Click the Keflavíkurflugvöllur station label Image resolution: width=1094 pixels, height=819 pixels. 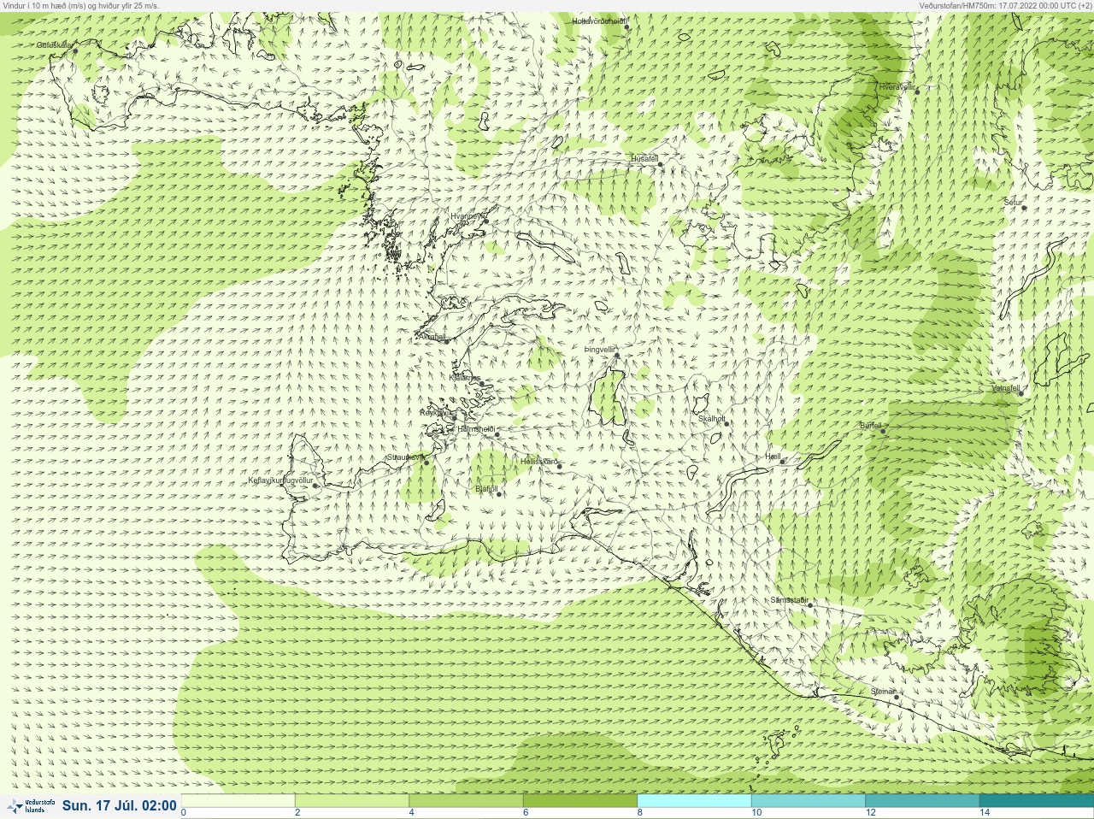click(x=280, y=480)
